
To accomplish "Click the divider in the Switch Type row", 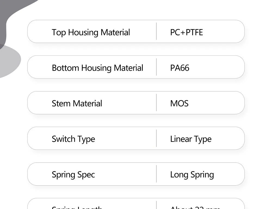I will pyautogui.click(x=156, y=138).
